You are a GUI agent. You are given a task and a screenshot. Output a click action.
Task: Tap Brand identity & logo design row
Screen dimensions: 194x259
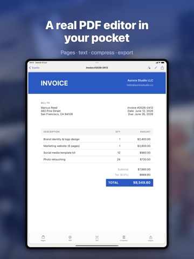(x=97, y=139)
